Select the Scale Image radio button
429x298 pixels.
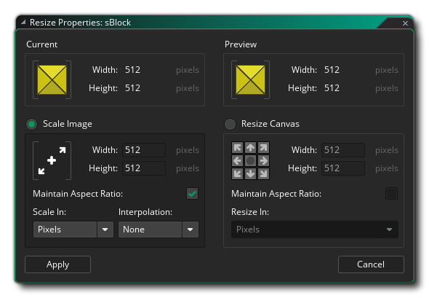pos(32,124)
